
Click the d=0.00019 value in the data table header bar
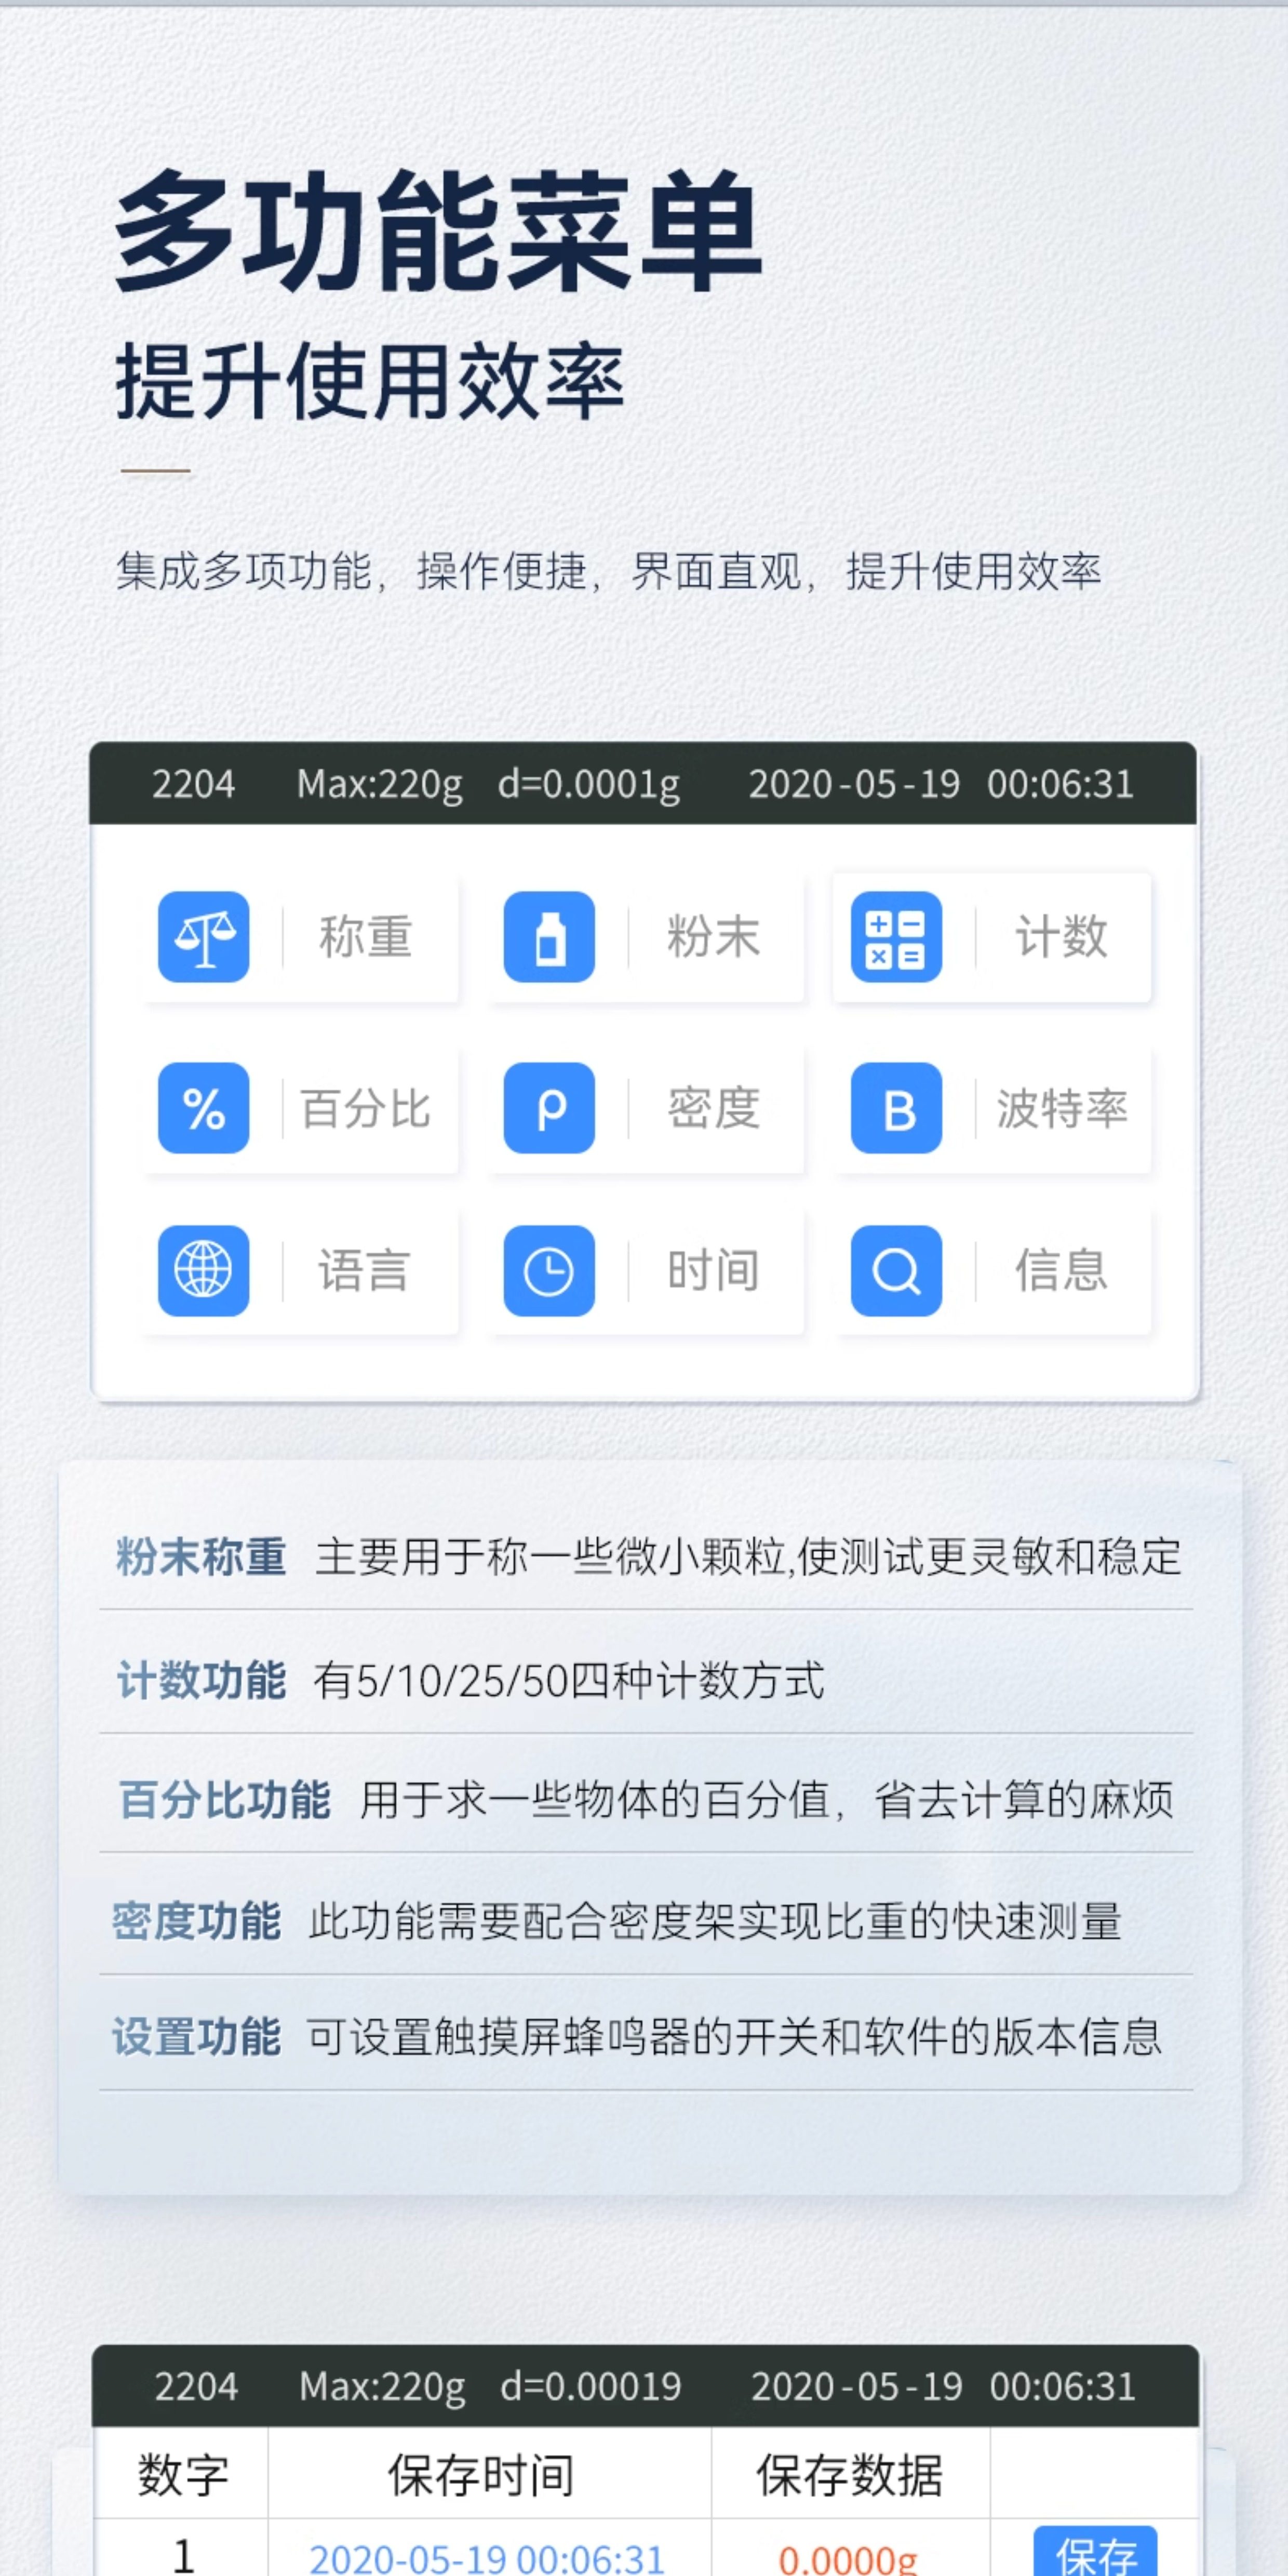point(591,2386)
